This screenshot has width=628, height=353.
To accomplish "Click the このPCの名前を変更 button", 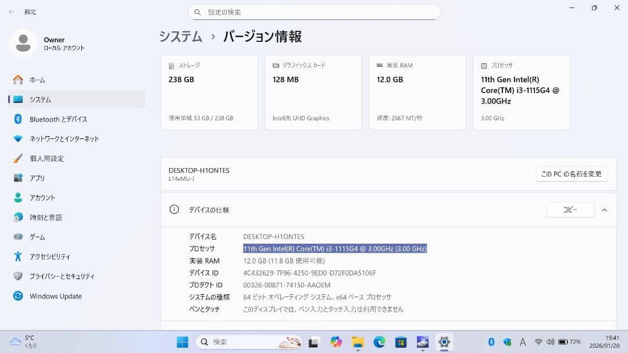I will (572, 173).
